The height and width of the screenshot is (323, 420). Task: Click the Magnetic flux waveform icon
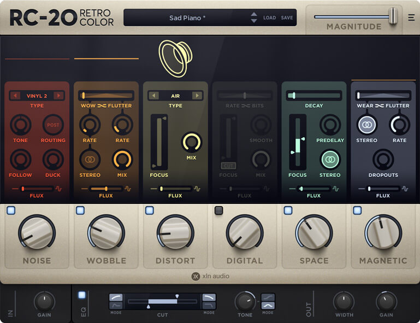click(x=405, y=189)
